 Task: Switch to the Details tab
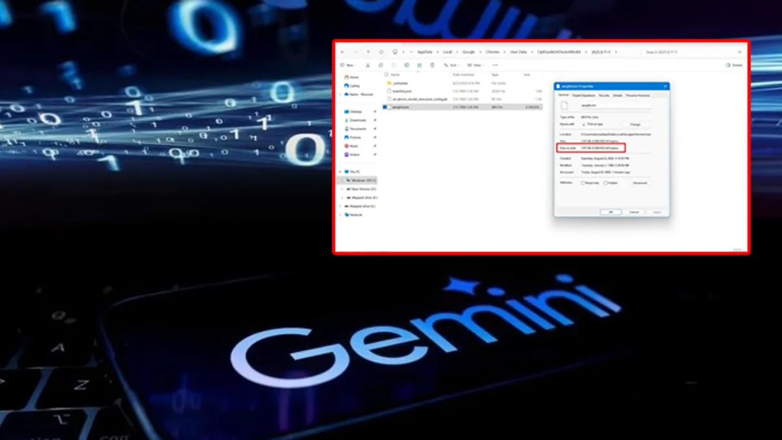(x=618, y=95)
